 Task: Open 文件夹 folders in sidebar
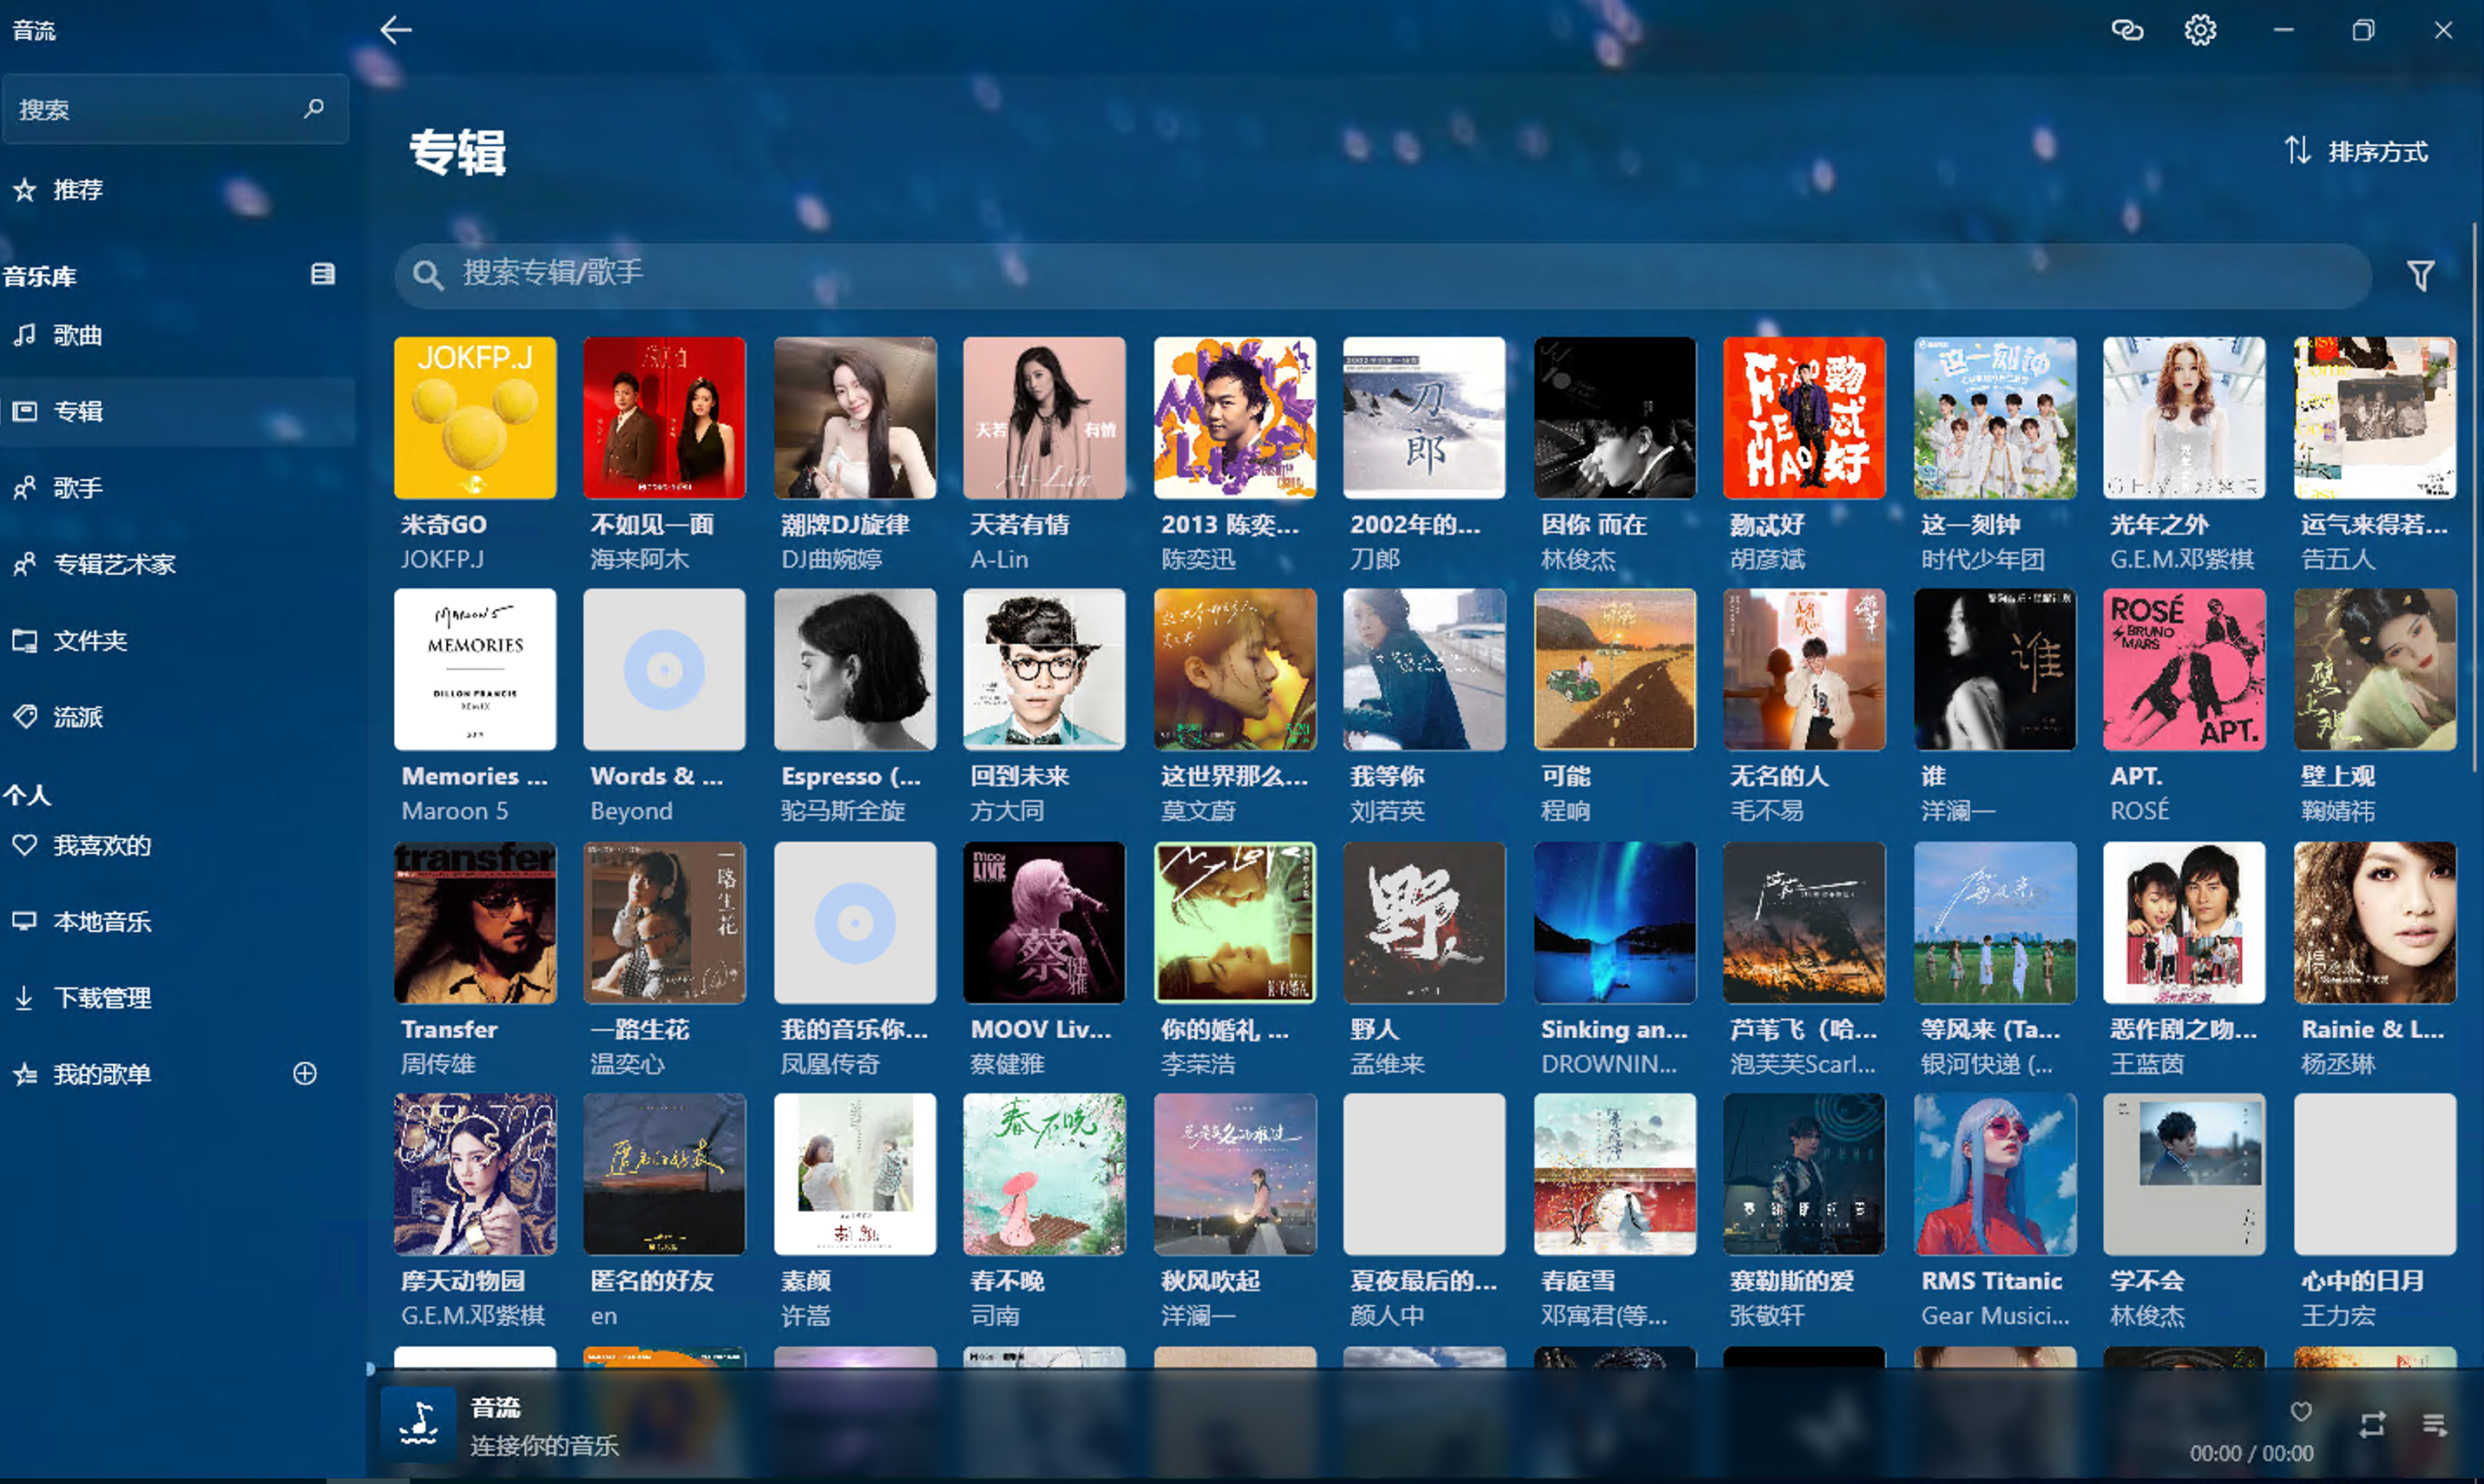[x=177, y=640]
